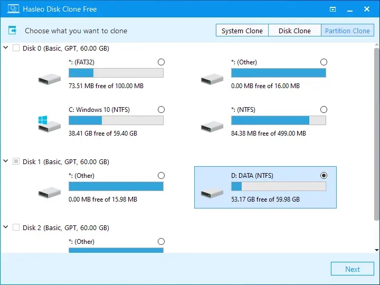Viewport: 380px width, 285px height.
Task: Click the 'C: Windows 10 (NTFS)' label
Action: pos(99,110)
